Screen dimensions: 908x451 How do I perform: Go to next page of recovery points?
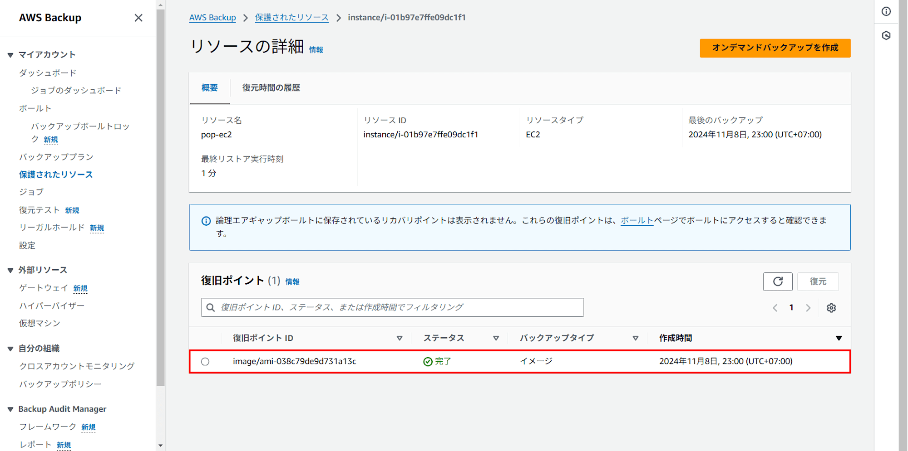pyautogui.click(x=808, y=308)
